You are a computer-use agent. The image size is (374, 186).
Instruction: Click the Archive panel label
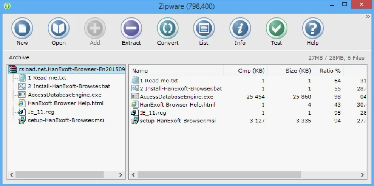pyautogui.click(x=19, y=57)
